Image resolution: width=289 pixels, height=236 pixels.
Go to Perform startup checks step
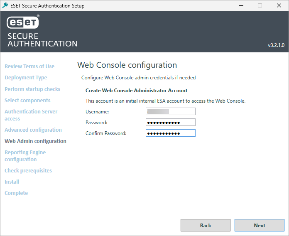coord(32,89)
